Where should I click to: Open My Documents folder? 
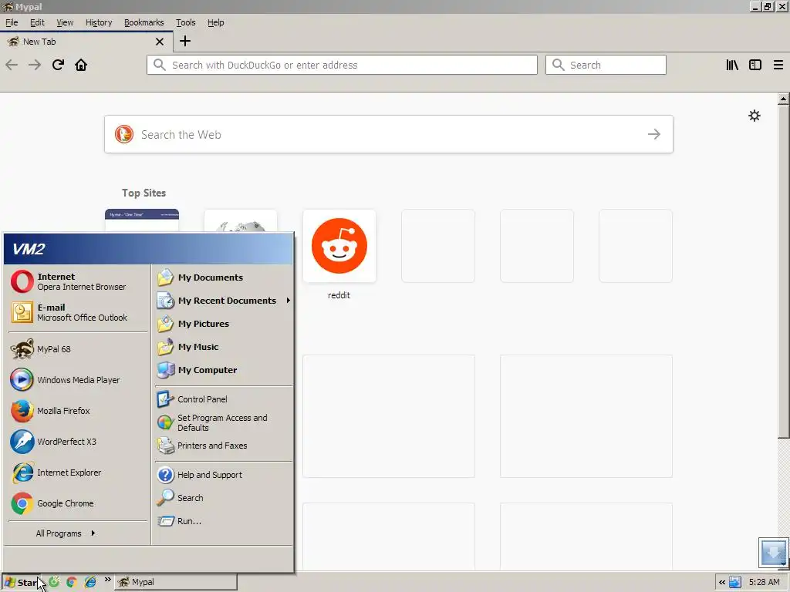223,277
